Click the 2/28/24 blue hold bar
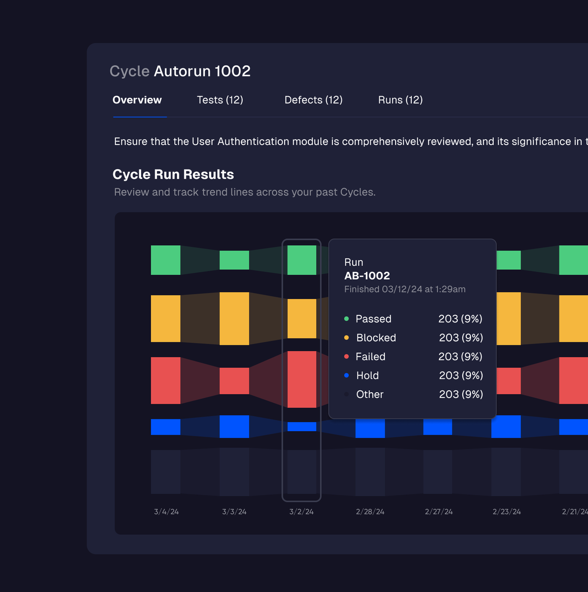The height and width of the screenshot is (592, 588). pyautogui.click(x=370, y=428)
